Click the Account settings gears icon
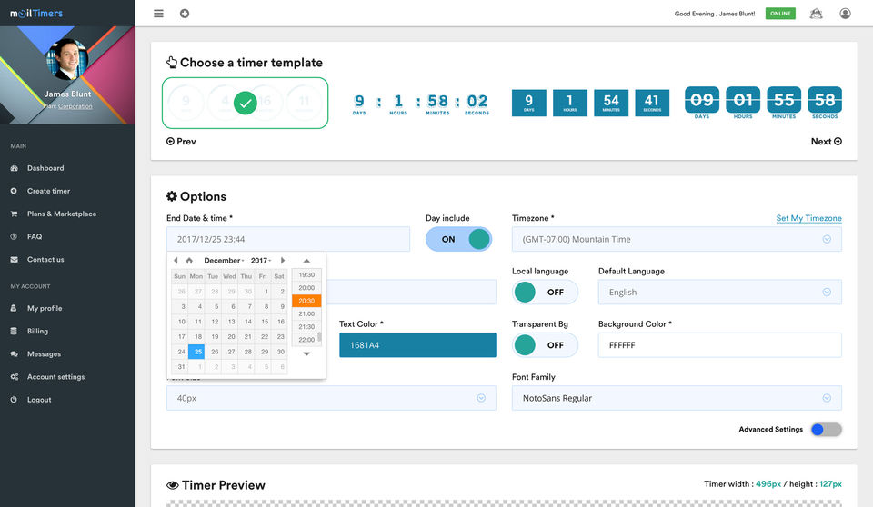The image size is (873, 507). coord(14,377)
